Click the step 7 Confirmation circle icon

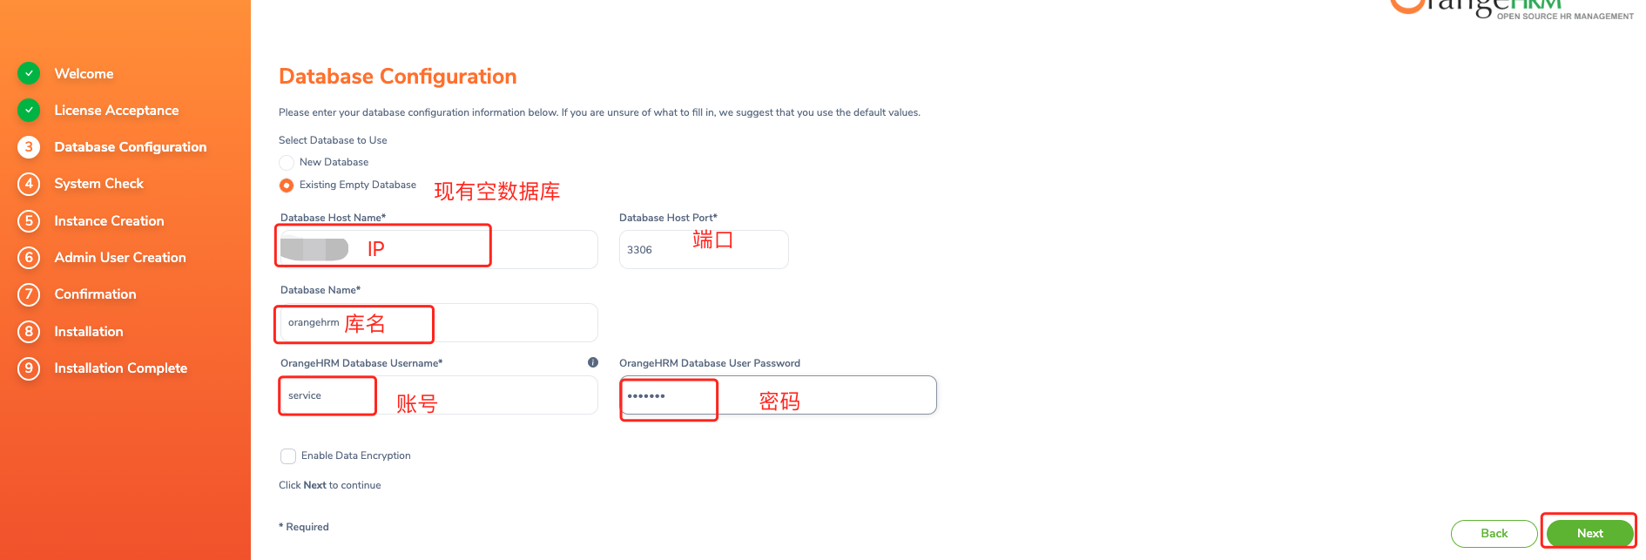coord(29,294)
